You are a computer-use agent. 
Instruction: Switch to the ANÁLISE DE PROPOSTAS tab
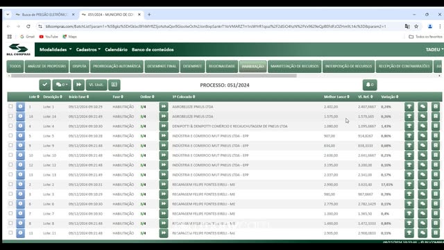46,67
